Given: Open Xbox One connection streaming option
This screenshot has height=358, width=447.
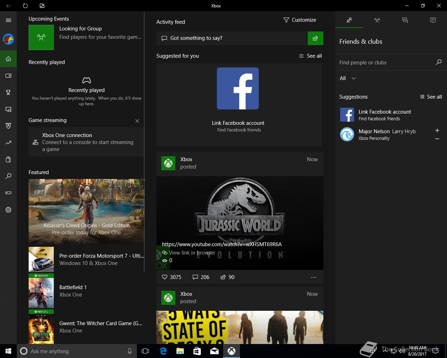Looking at the screenshot, I should pyautogui.click(x=86, y=142).
